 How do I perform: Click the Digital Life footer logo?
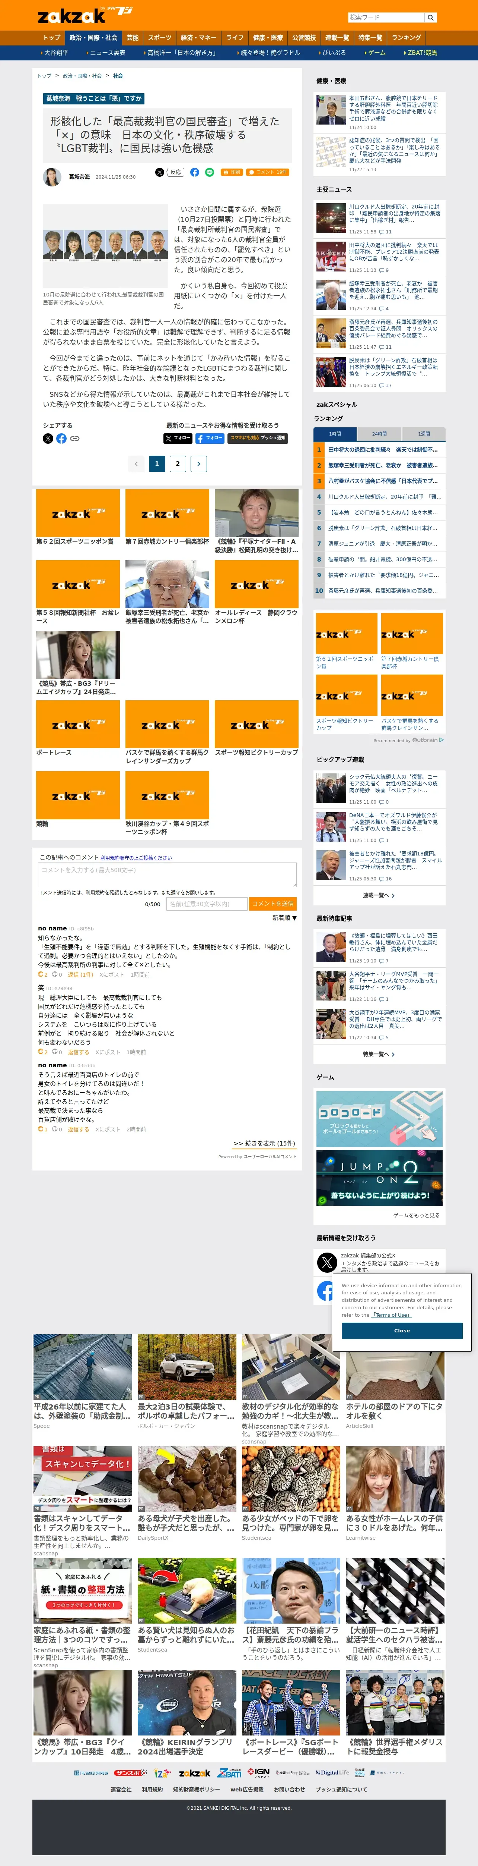point(332,1772)
